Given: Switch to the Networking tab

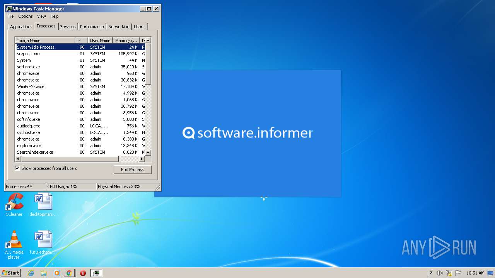Looking at the screenshot, I should (x=119, y=27).
